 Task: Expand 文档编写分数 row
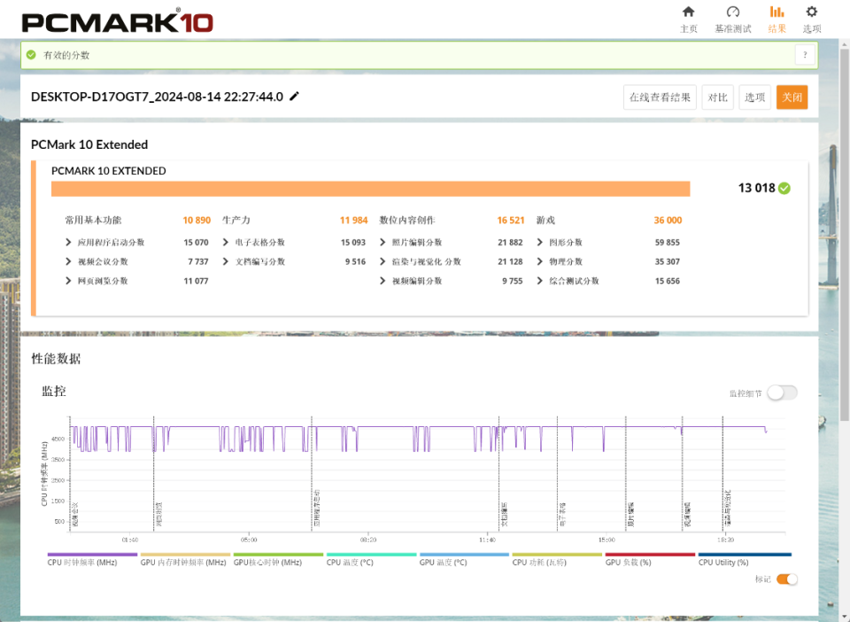pyautogui.click(x=226, y=261)
